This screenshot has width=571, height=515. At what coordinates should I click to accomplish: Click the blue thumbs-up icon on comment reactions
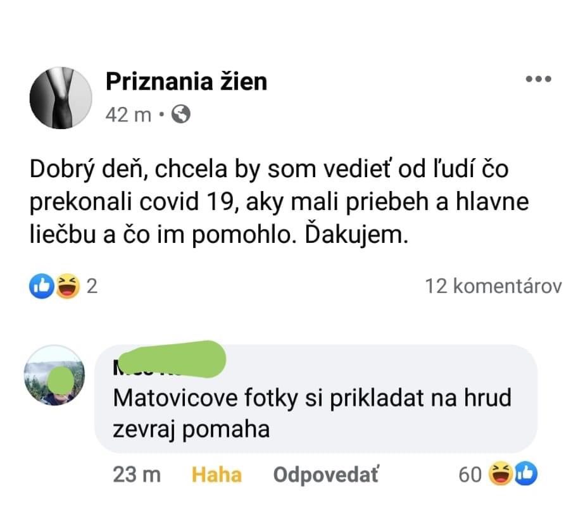click(525, 475)
